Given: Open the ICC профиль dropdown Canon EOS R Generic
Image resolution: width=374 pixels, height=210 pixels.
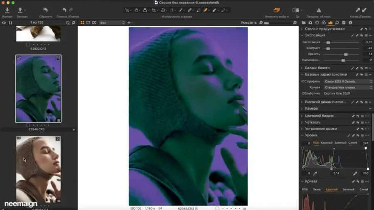Looking at the screenshot, I should pyautogui.click(x=348, y=81).
